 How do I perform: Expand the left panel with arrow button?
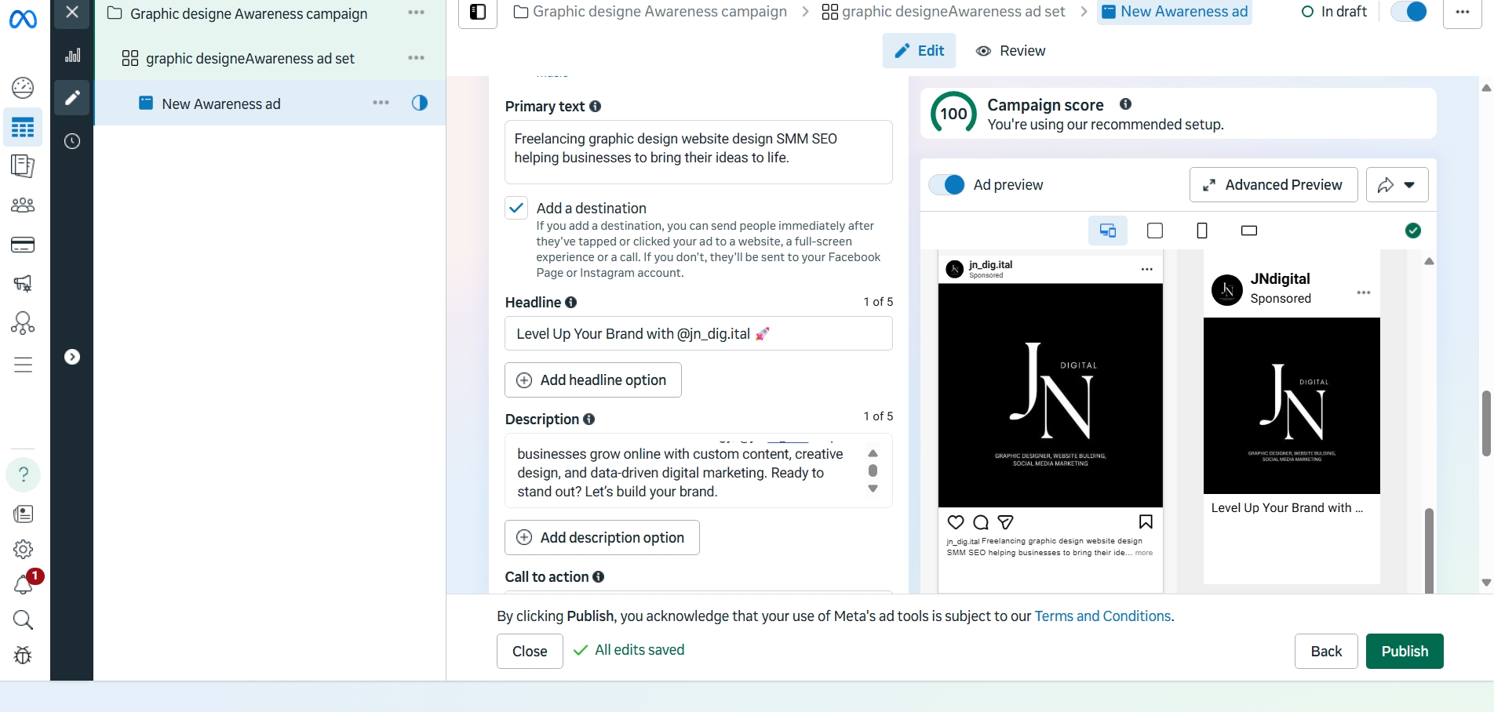pyautogui.click(x=72, y=358)
